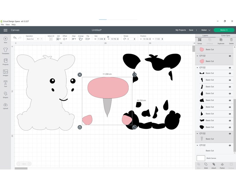Click the X position input field
Viewport: 236px width, 189px height.
146,39
